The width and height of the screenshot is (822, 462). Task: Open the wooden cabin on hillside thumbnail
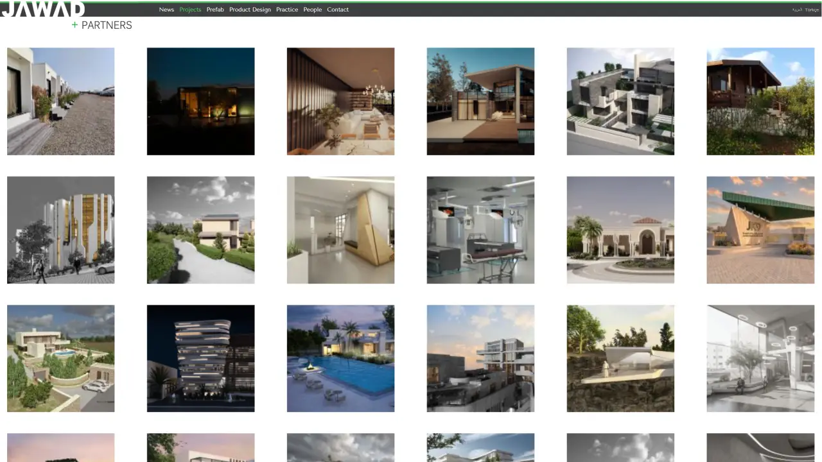760,101
